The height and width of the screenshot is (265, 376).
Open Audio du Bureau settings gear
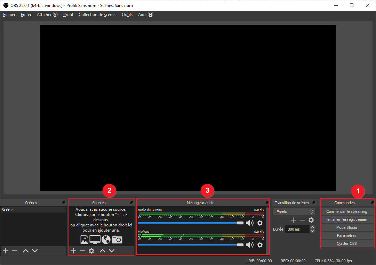point(260,223)
